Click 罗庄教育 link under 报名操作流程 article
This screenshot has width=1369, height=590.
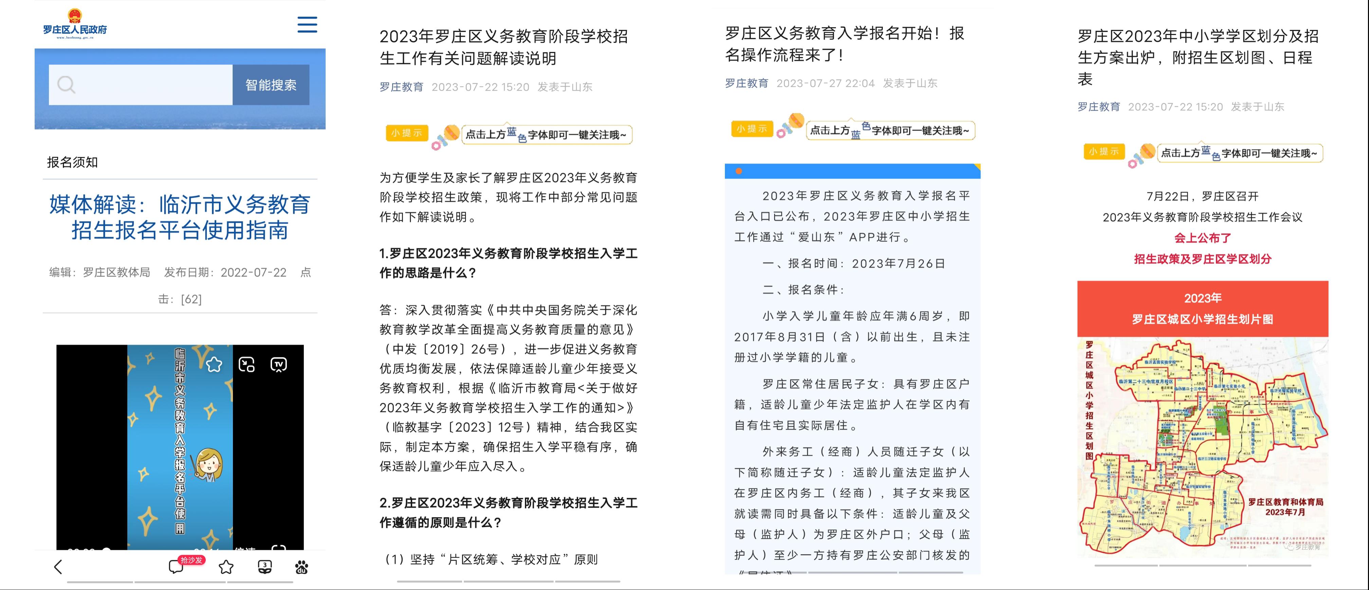[x=747, y=83]
